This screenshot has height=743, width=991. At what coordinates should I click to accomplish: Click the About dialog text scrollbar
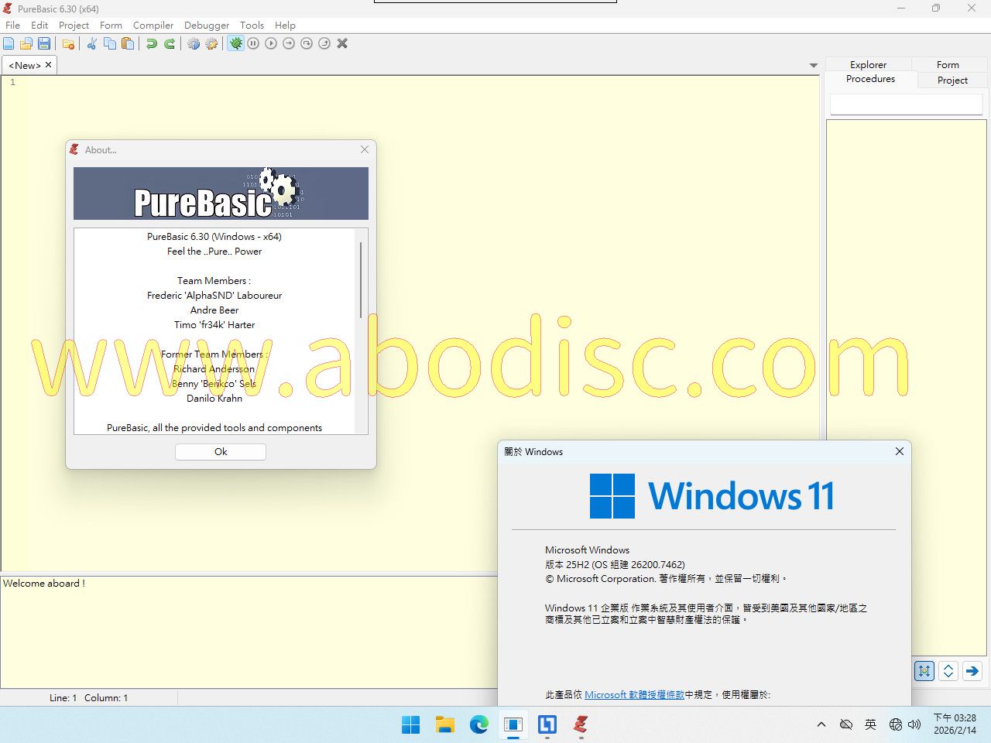[x=361, y=280]
